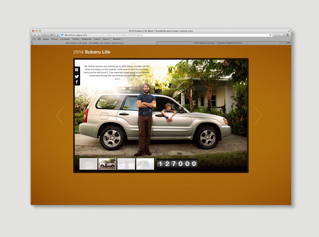Click the dbrochure.subaru.com address field
319x237 pixels.
click(166, 35)
